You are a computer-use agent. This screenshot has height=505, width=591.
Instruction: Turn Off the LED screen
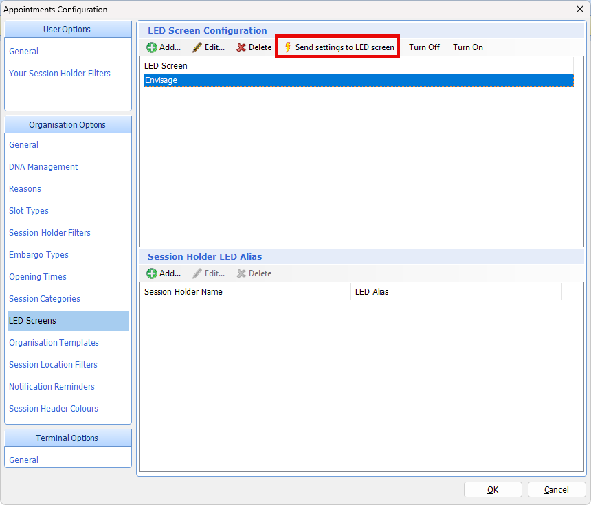[x=424, y=47]
